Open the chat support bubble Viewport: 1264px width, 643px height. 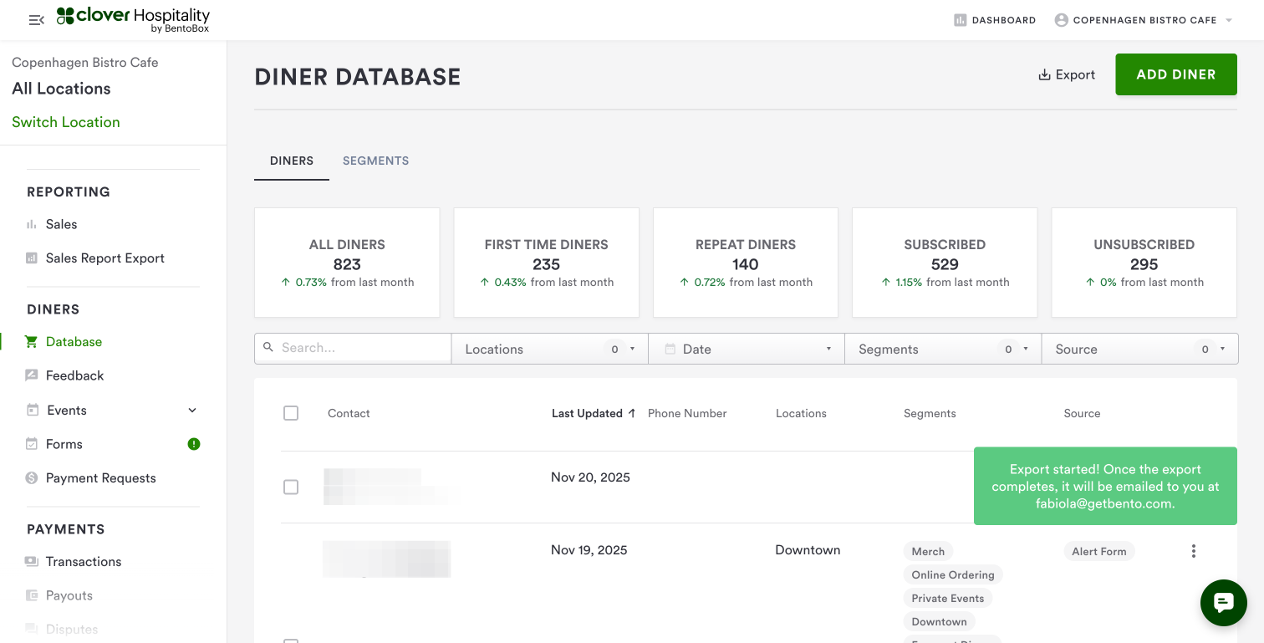(1223, 602)
